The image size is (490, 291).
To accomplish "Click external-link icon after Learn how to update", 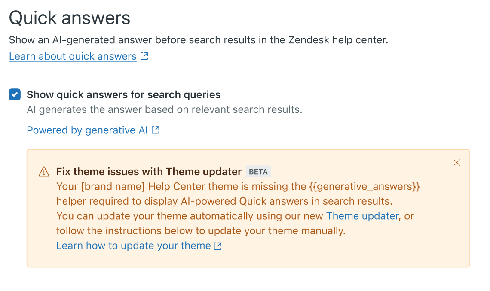I will coord(218,246).
